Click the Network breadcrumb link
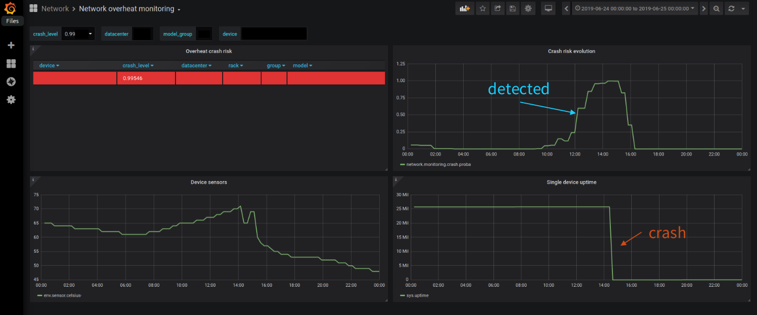The height and width of the screenshot is (315, 757). 55,8
